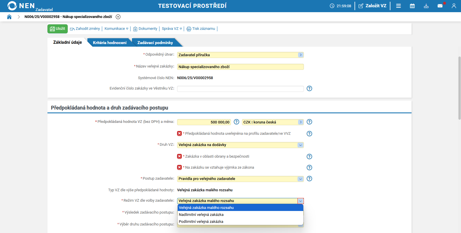Viewport: 461px width, 233px height.
Task: Expand the Druh VZ dropdown
Action: pos(300,145)
